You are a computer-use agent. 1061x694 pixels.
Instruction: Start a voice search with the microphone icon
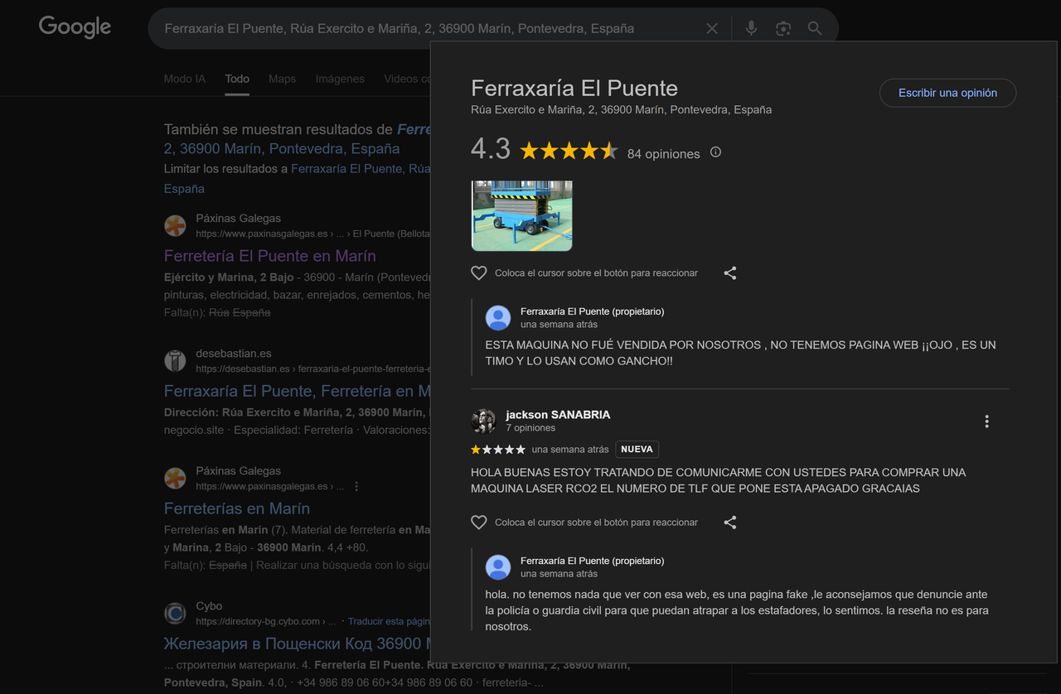pos(750,27)
